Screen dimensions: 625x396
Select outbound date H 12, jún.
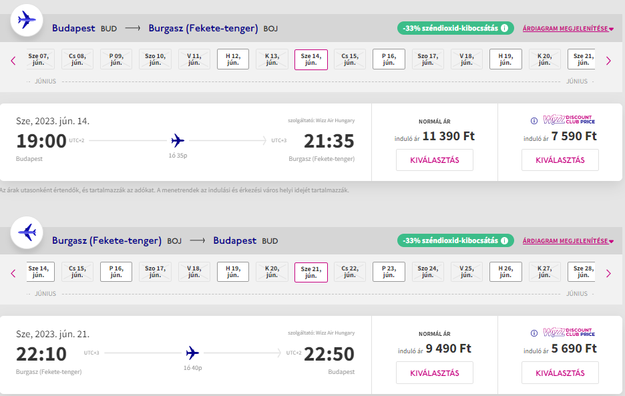click(x=233, y=59)
